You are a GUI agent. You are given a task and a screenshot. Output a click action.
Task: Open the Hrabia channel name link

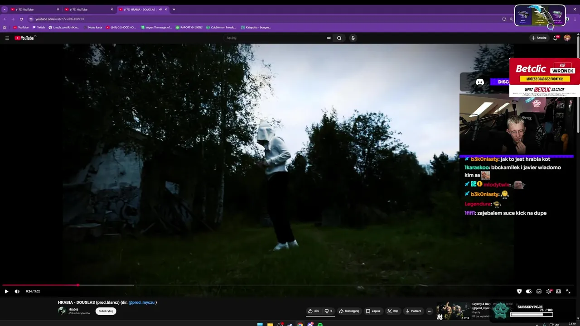(x=73, y=309)
